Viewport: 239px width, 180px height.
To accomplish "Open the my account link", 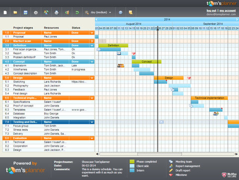I will pos(228,10).
